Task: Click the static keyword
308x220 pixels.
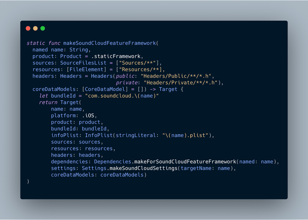Action: click(36, 43)
